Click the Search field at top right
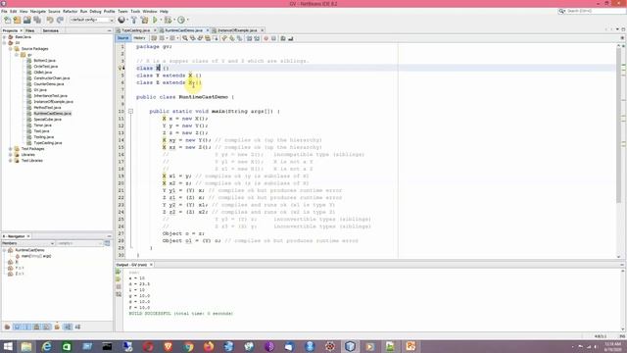Screen dimensions: 627x353 coord(592,11)
